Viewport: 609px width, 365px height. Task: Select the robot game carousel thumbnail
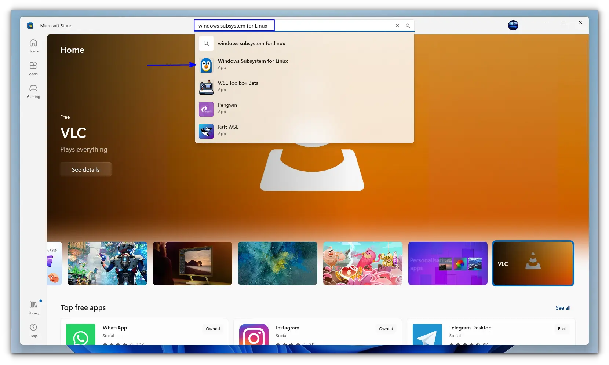coord(107,263)
